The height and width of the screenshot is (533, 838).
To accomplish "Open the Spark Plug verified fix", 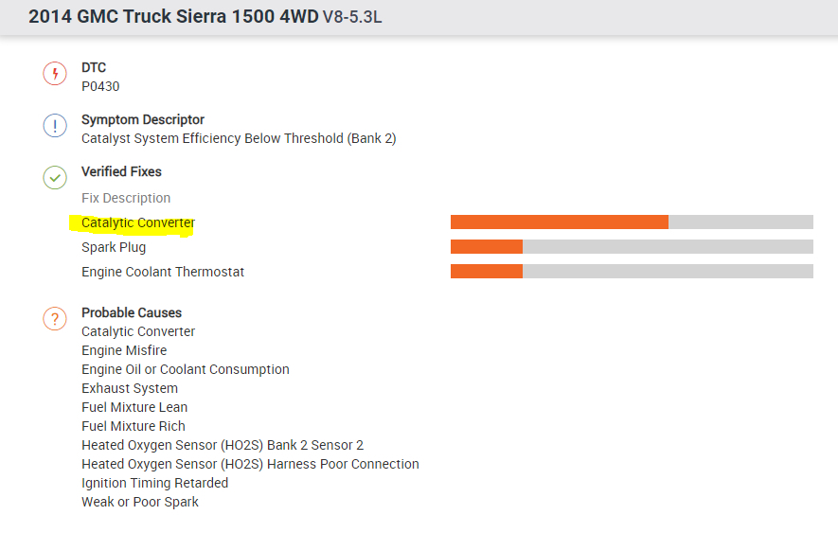I will coord(114,247).
